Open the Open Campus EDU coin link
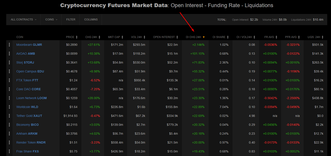 click(x=30, y=71)
